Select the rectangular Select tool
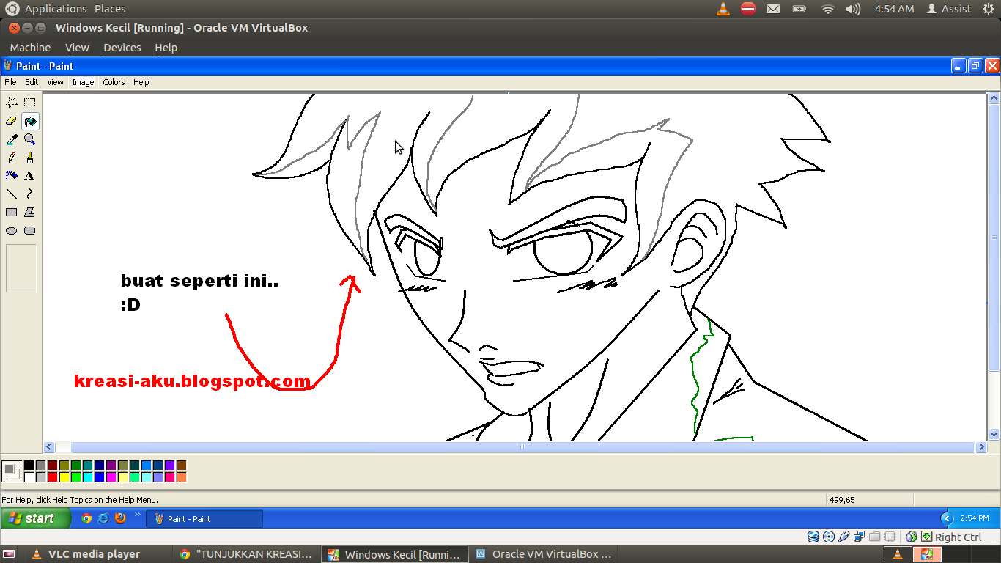 [x=29, y=103]
